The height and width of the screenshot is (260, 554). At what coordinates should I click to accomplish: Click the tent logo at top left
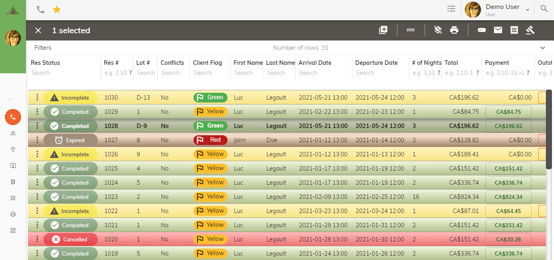click(x=13, y=10)
